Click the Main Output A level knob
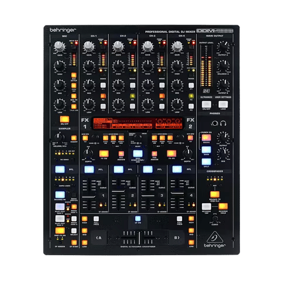 (223, 46)
